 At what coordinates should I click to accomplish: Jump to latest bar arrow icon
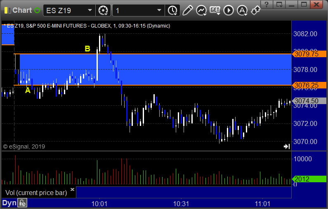[287, 146]
